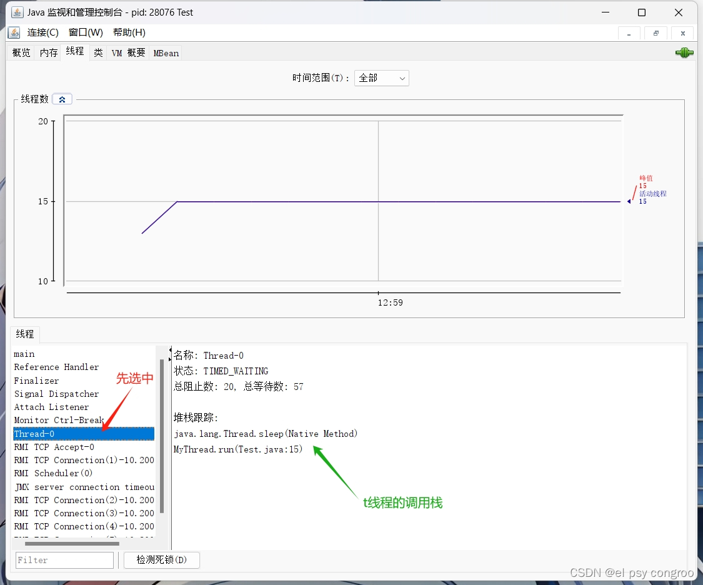Screen dimensions: 703x585
Task: Click the Java icon beside the 连接 menu
Action: coord(14,32)
